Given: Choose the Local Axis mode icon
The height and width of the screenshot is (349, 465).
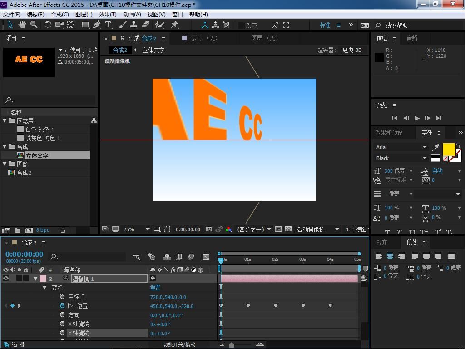Looking at the screenshot, I should click(x=205, y=25).
